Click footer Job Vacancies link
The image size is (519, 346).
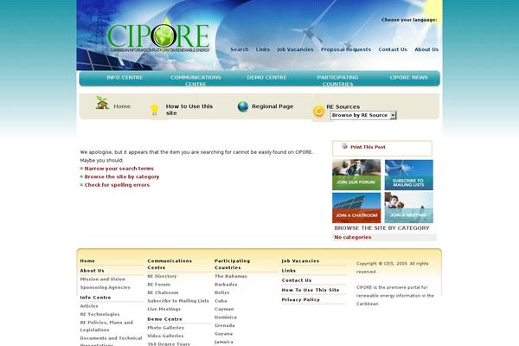[300, 261]
